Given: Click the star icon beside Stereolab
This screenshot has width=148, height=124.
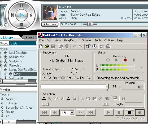Looking at the screenshot, I should click(6, 65).
